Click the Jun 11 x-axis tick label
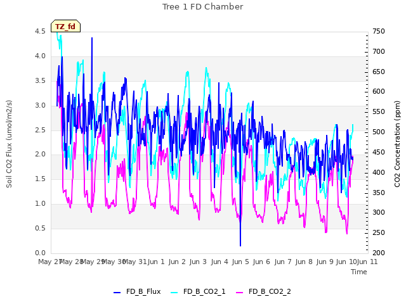Screen dimensions: 406x304 click(x=367, y=262)
